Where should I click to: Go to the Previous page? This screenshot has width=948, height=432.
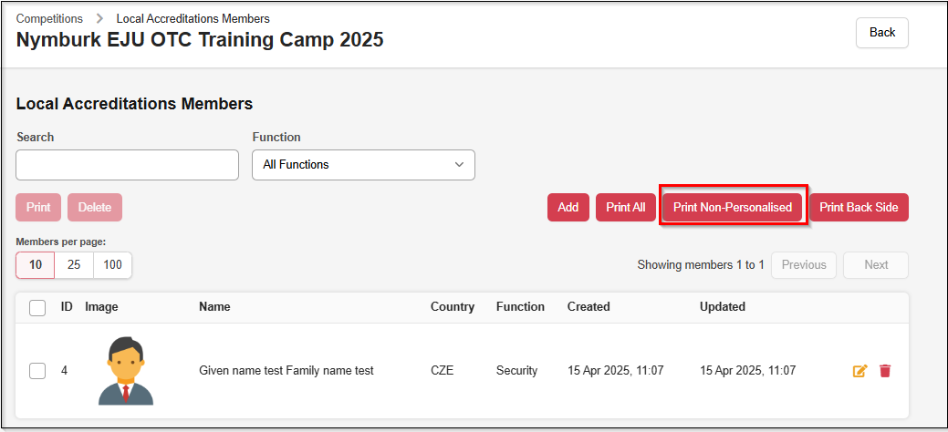[x=804, y=265]
